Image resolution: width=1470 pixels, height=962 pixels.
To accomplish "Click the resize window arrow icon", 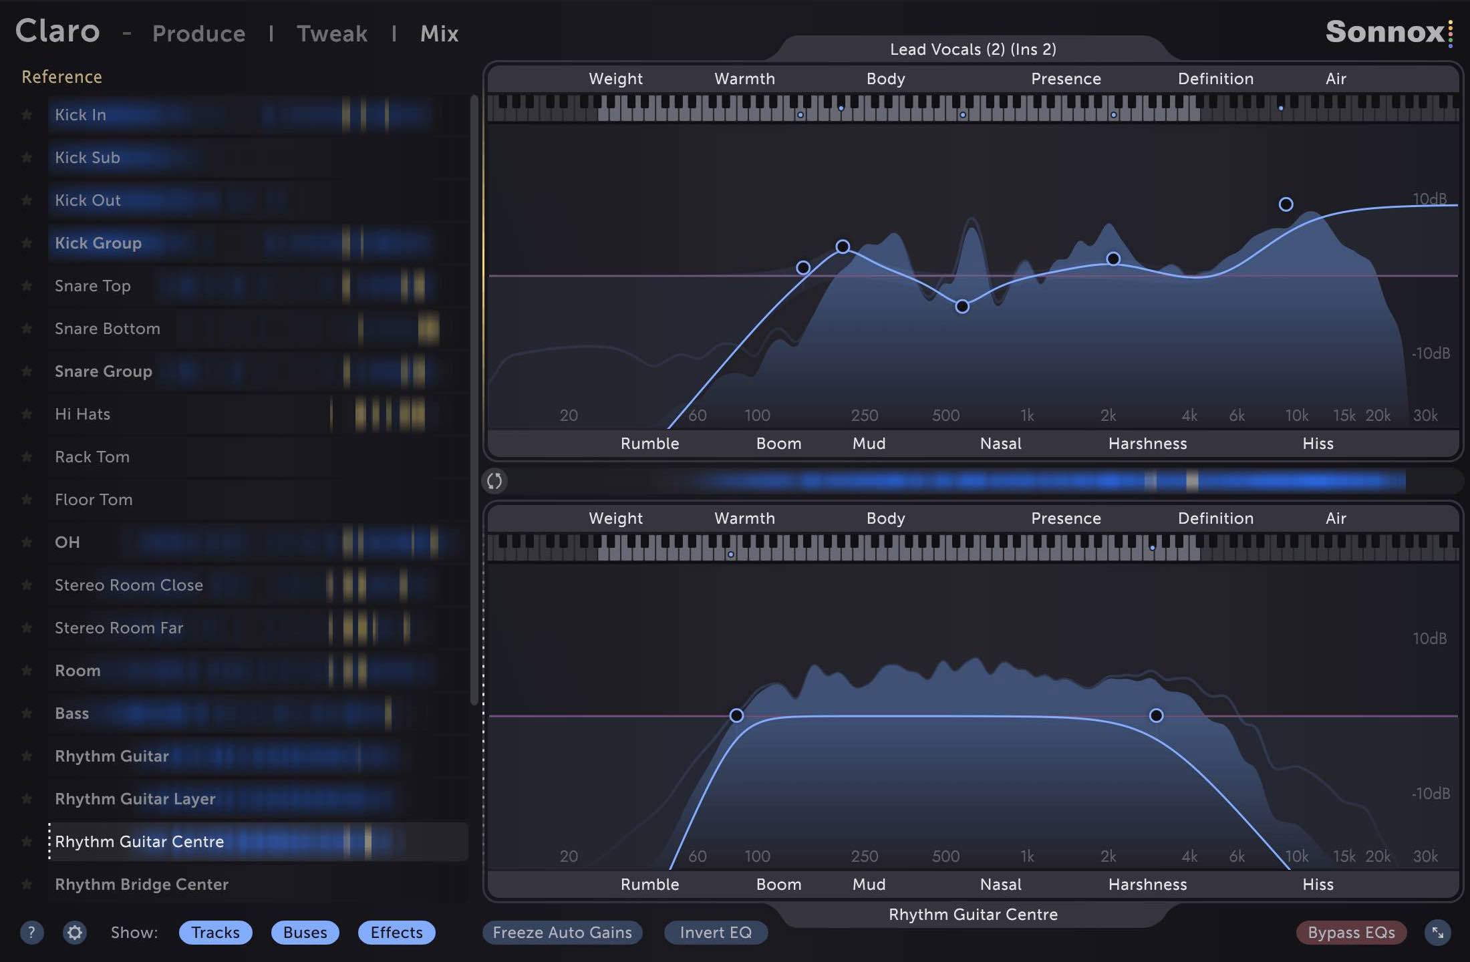I will (x=1437, y=933).
